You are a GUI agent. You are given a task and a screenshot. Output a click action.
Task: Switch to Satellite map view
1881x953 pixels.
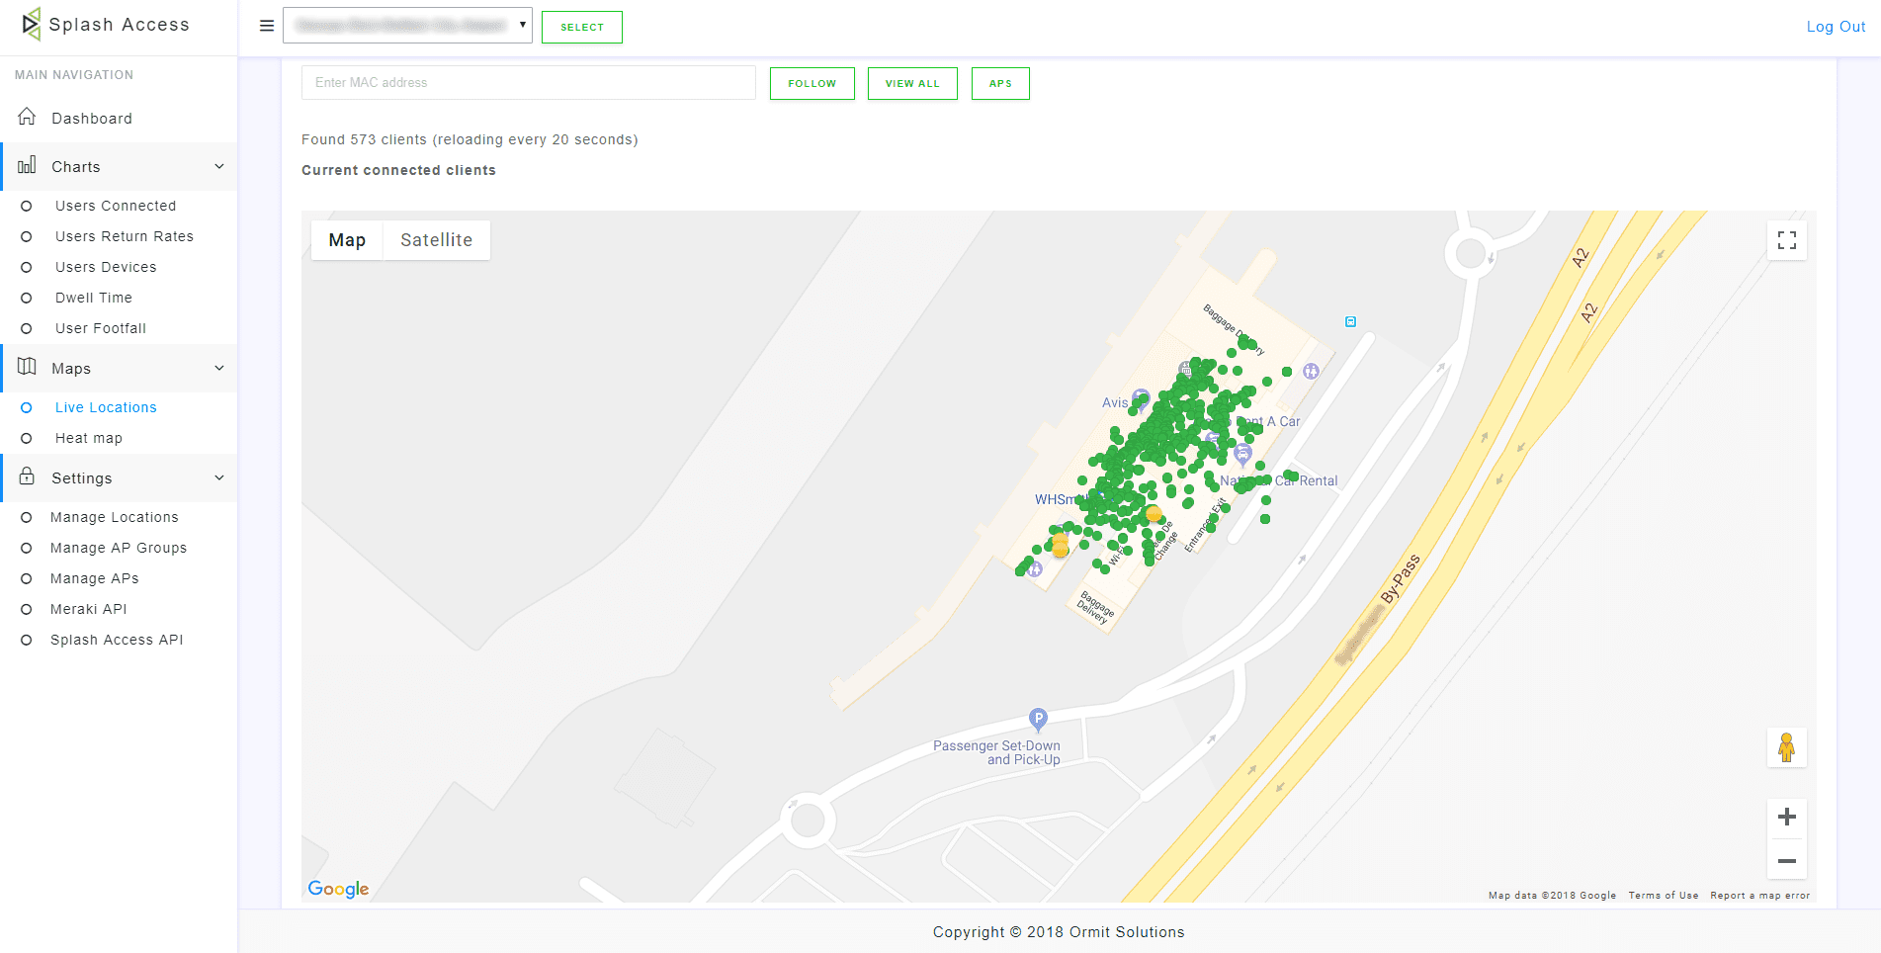[436, 240]
